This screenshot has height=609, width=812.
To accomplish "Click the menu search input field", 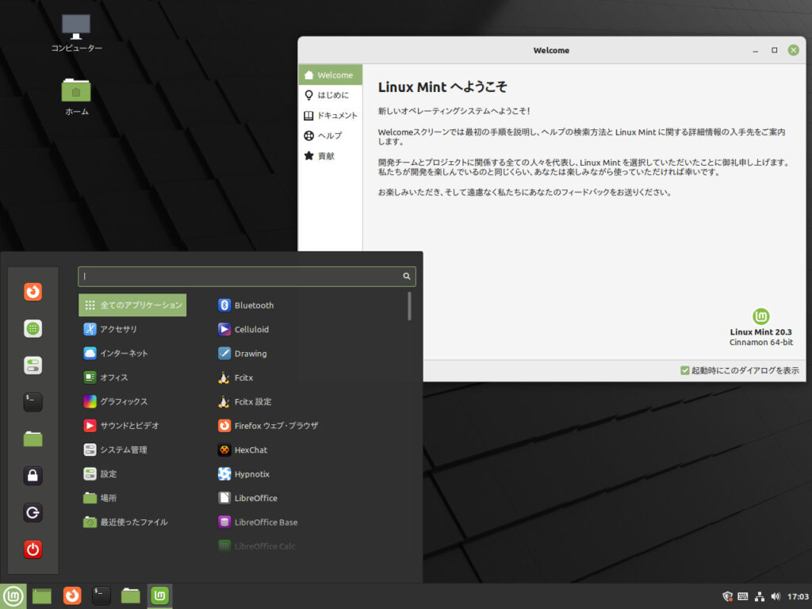I will (238, 276).
